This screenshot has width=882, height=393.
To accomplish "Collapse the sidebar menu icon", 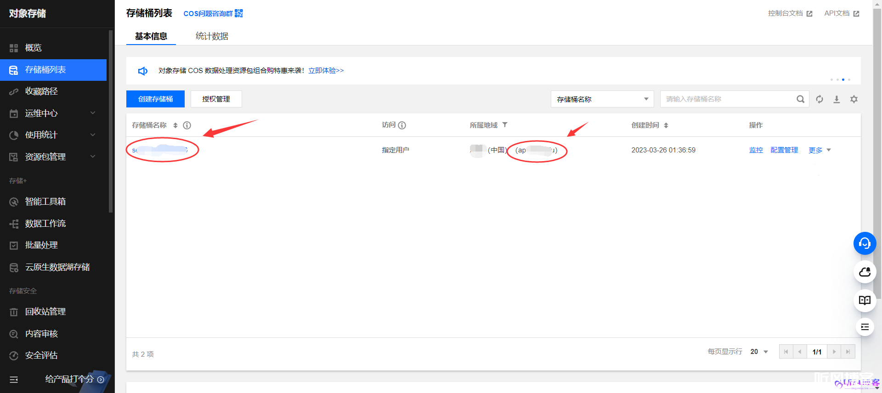I will coord(14,380).
